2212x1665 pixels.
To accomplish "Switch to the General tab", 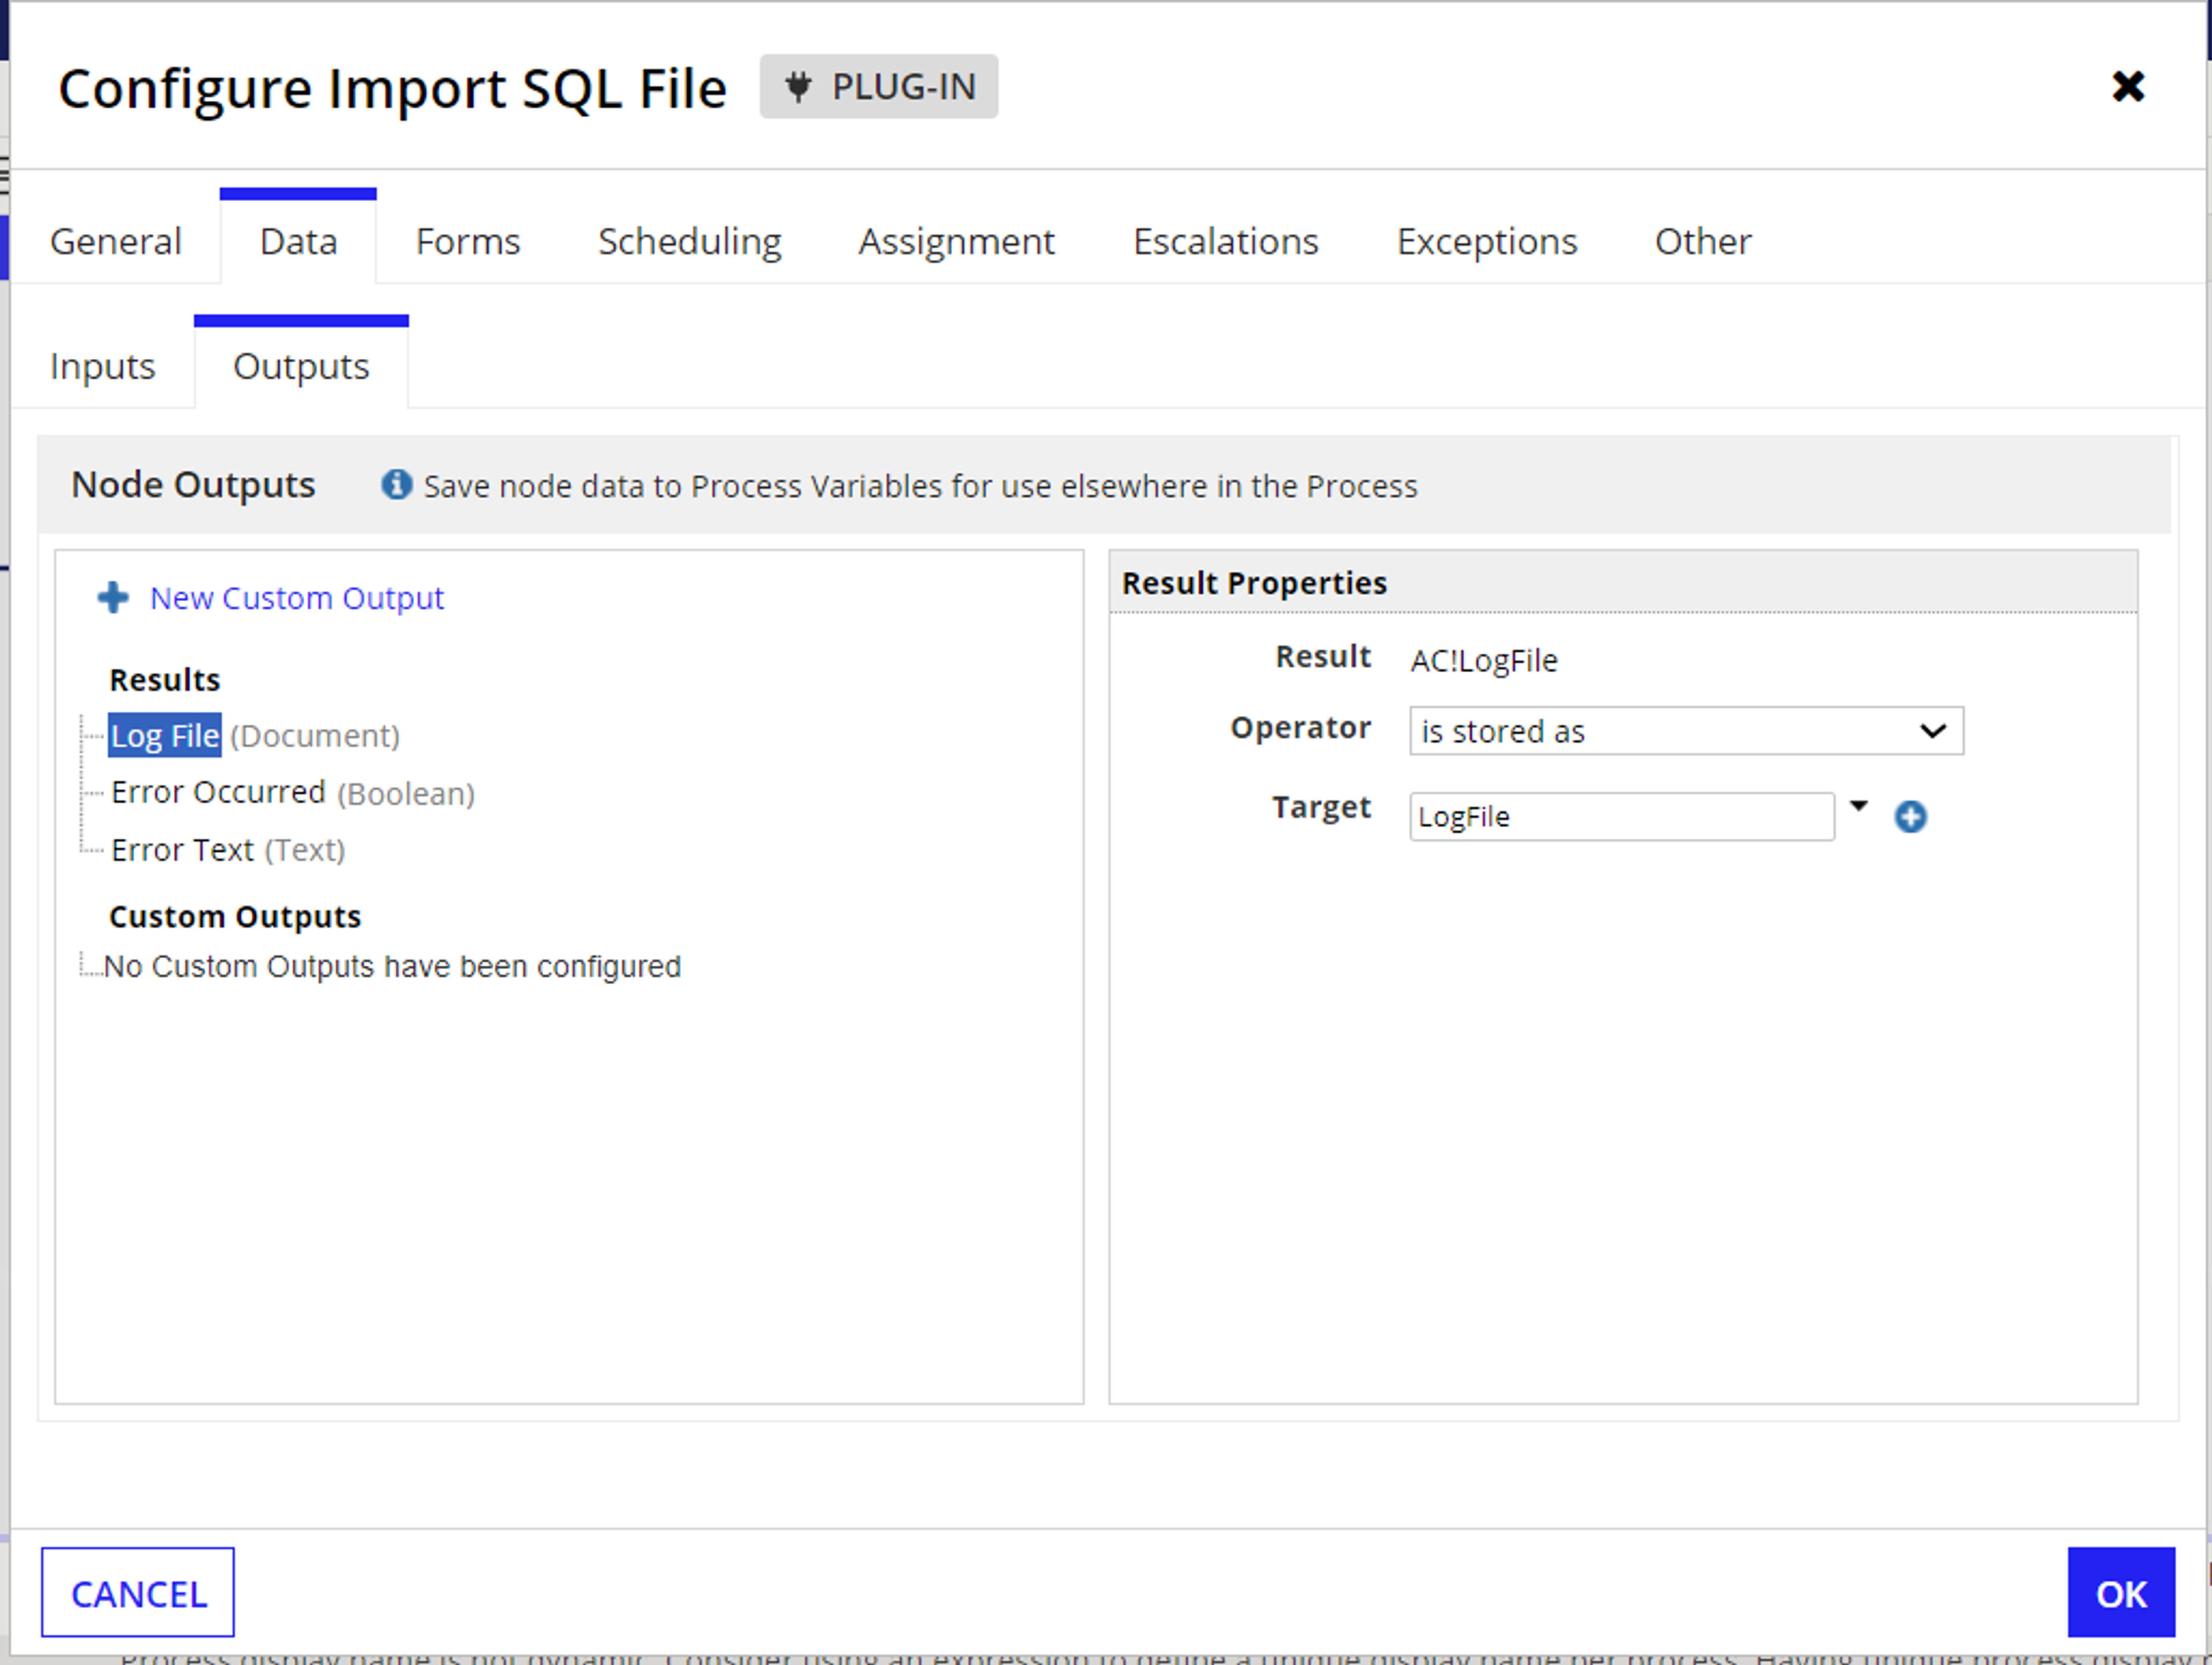I will 116,241.
